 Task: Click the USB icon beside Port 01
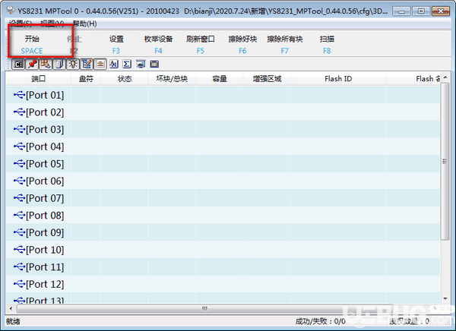(20, 94)
